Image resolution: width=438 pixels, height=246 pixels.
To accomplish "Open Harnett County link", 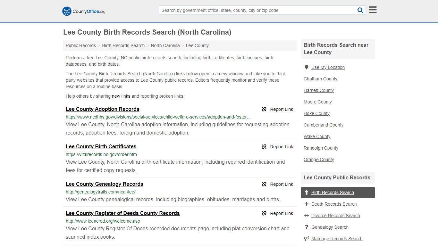I will (319, 90).
